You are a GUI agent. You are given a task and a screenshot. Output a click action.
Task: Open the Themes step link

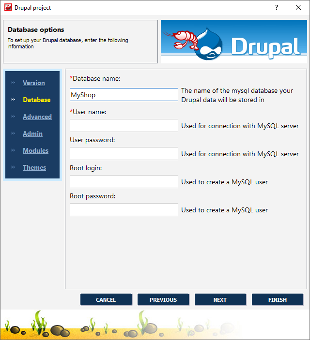pos(34,167)
